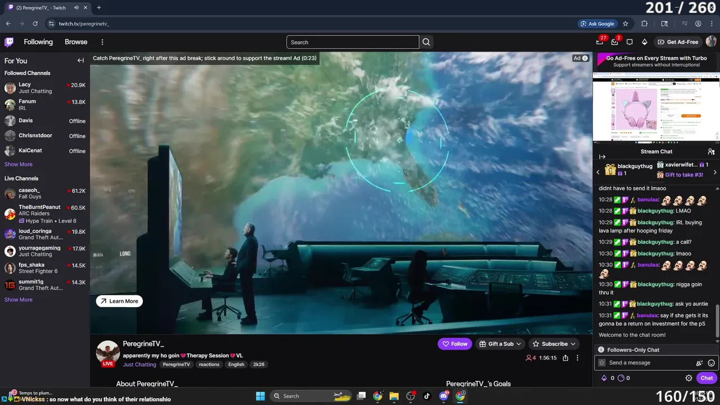Open Windows Start button
The width and height of the screenshot is (720, 405).
[260, 396]
